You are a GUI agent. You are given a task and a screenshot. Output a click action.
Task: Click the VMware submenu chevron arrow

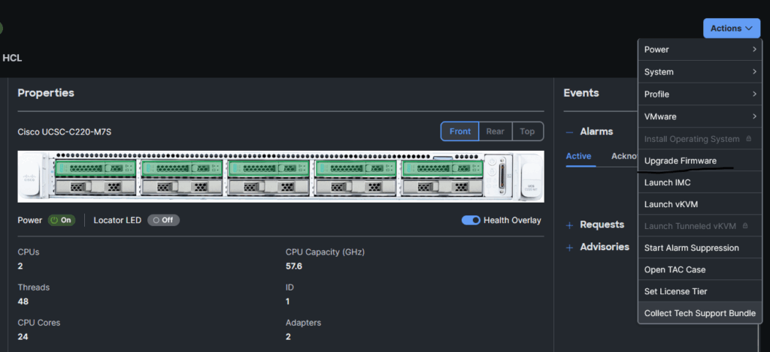pyautogui.click(x=754, y=116)
